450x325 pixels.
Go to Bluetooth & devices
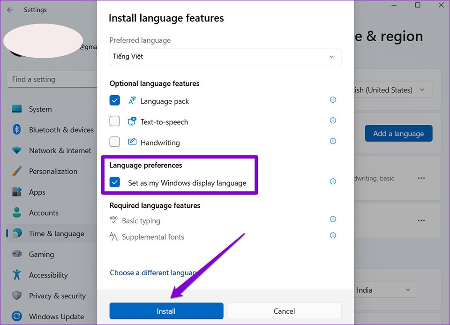tap(61, 130)
